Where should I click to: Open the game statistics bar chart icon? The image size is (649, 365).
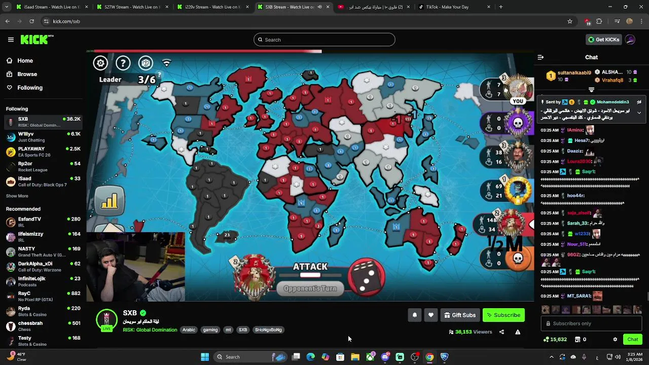pyautogui.click(x=110, y=201)
